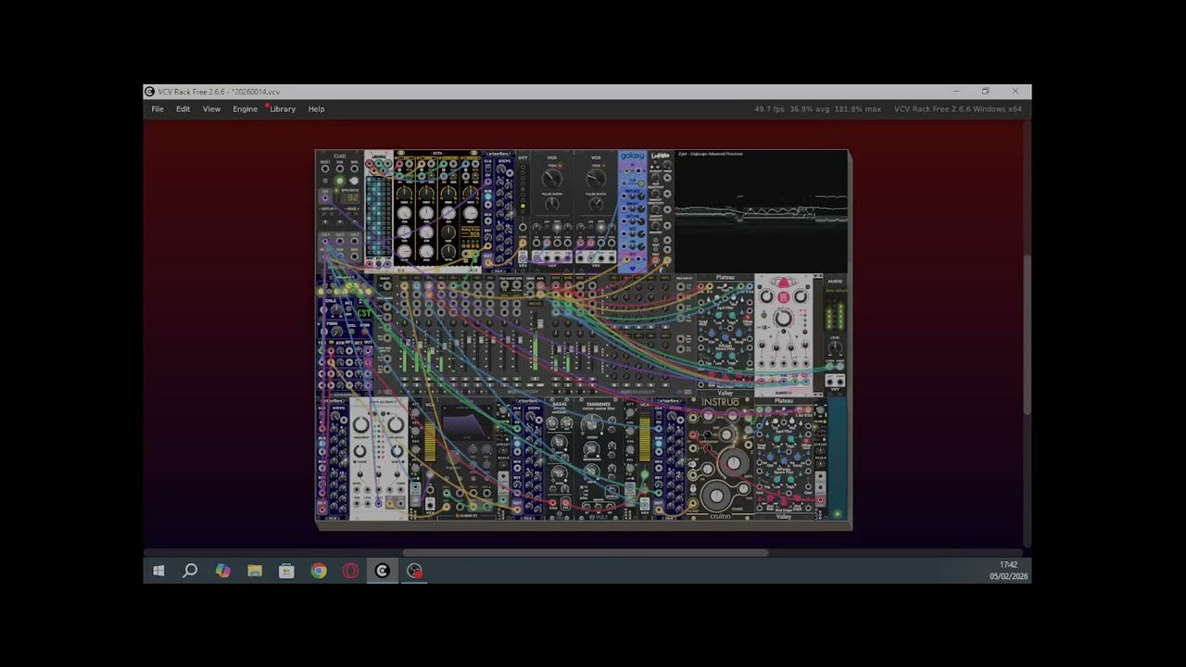Click the TANGENTS module title
The image size is (1186, 667).
click(x=598, y=405)
